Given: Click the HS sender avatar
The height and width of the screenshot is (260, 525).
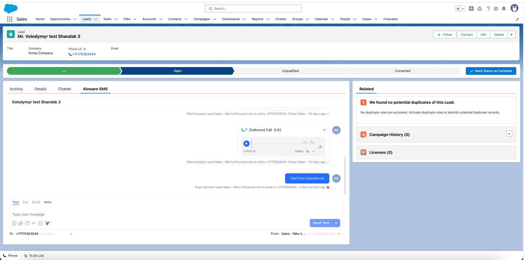Looking at the screenshot, I should [336, 178].
